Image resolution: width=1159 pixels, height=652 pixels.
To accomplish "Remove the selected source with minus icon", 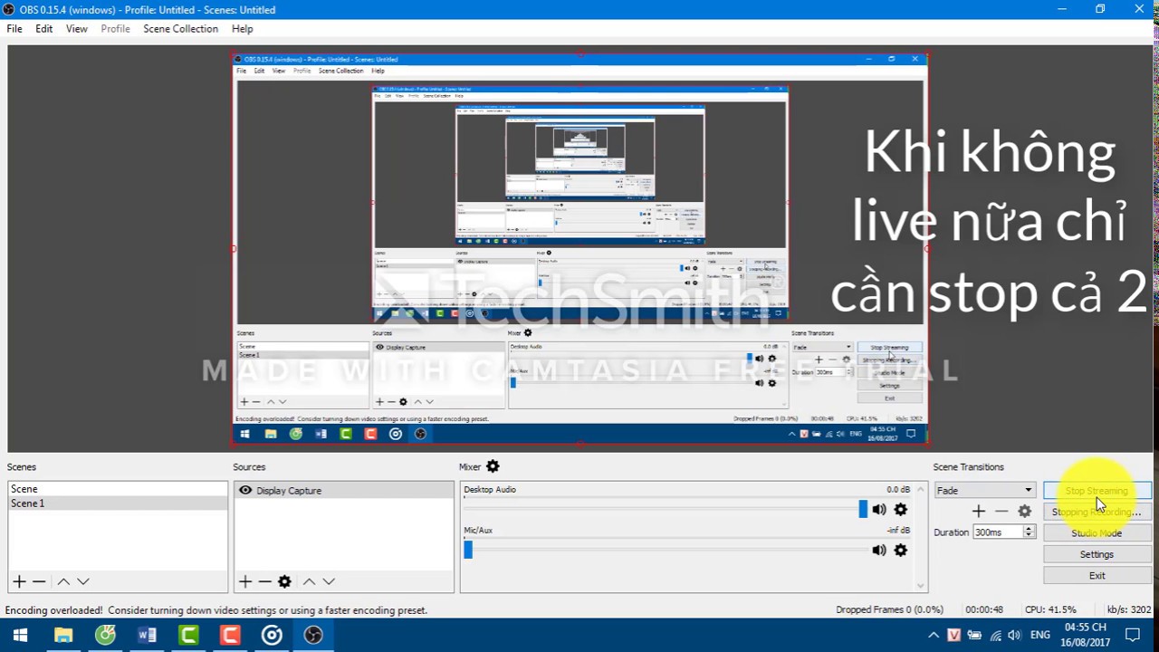I will [264, 581].
